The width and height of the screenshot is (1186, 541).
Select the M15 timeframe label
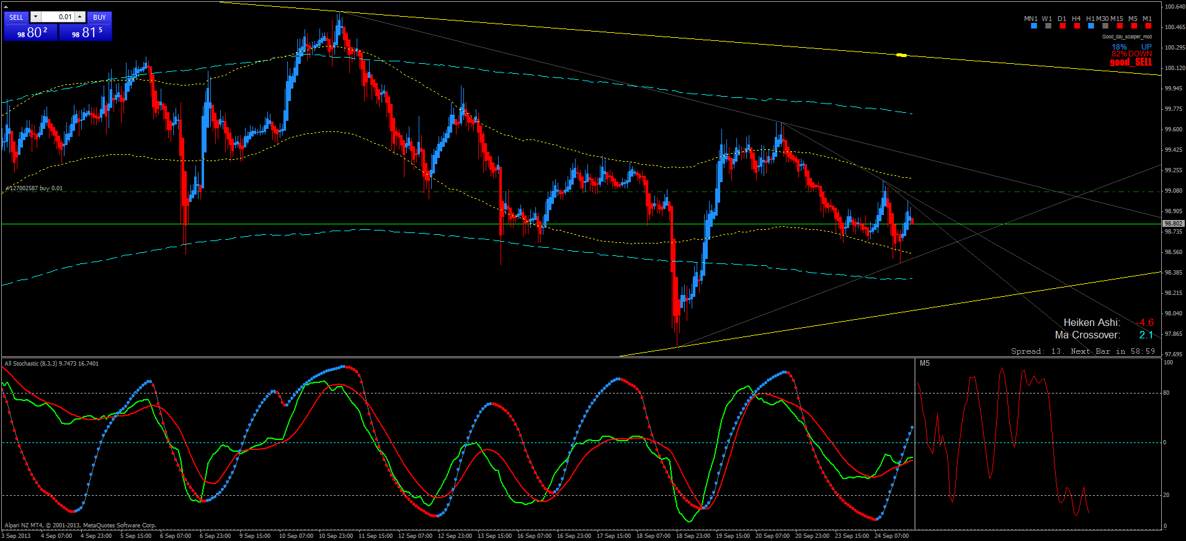(1117, 19)
